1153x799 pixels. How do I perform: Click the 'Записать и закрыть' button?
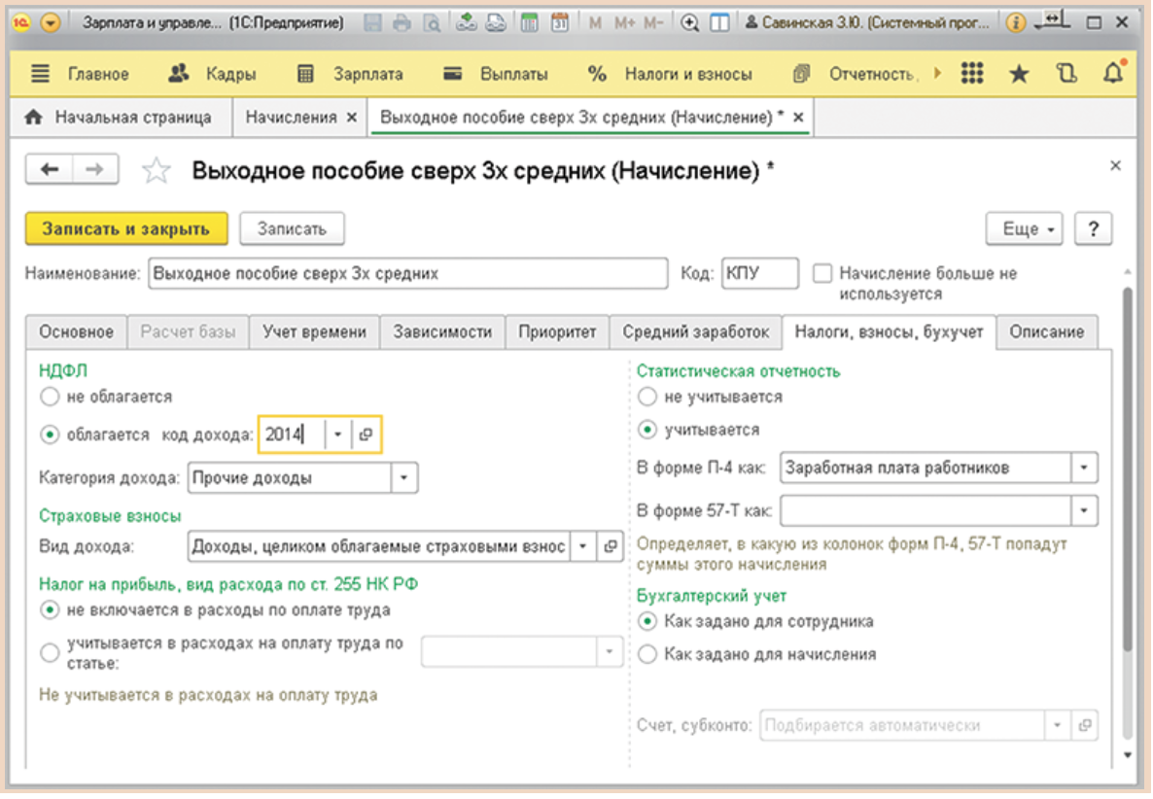click(x=125, y=228)
